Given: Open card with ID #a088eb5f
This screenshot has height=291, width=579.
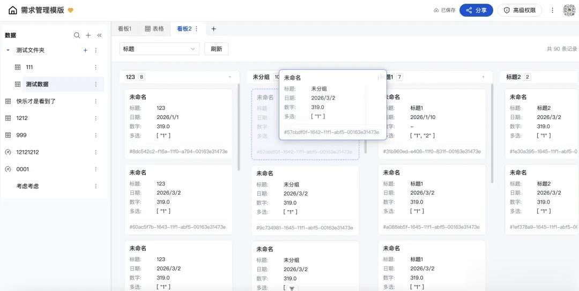Looking at the screenshot, I should click(432, 199).
